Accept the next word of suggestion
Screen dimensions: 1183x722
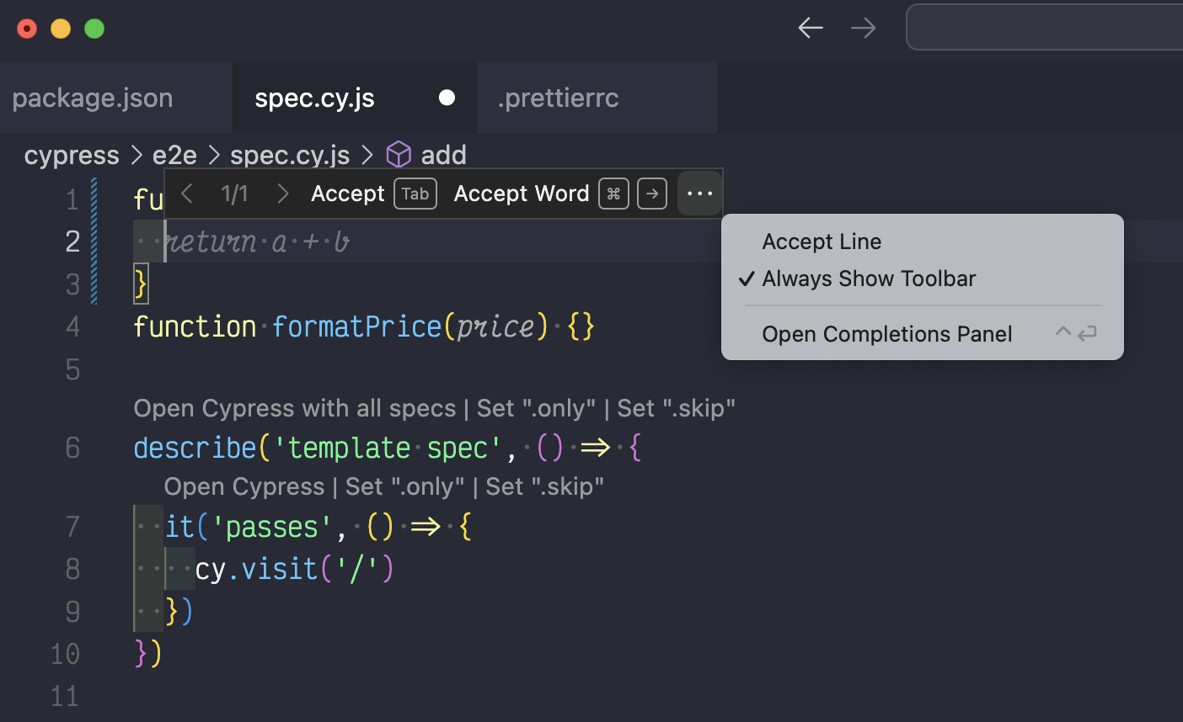click(522, 194)
